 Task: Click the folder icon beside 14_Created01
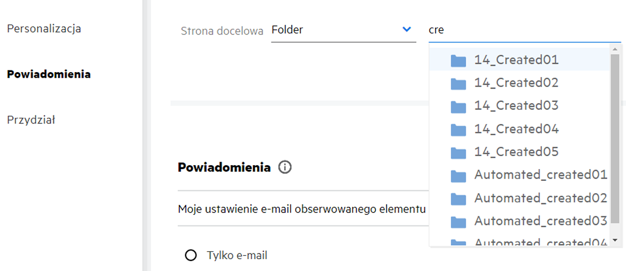point(458,60)
